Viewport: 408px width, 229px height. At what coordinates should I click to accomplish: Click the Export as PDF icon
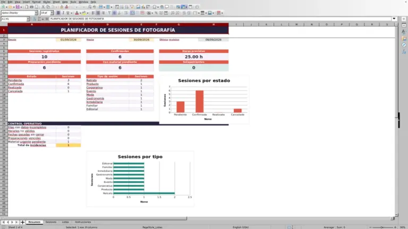(x=27, y=7)
